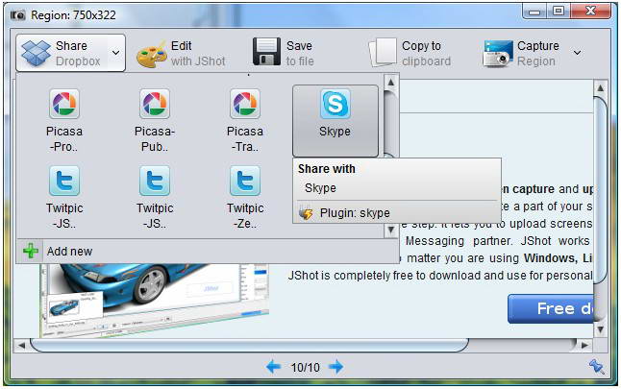Select the Picasa- Pub.. share target
Screen dimensions: 621x389
point(155,121)
